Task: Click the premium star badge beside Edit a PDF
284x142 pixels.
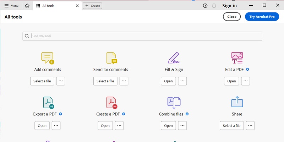Action: pyautogui.click(x=247, y=69)
